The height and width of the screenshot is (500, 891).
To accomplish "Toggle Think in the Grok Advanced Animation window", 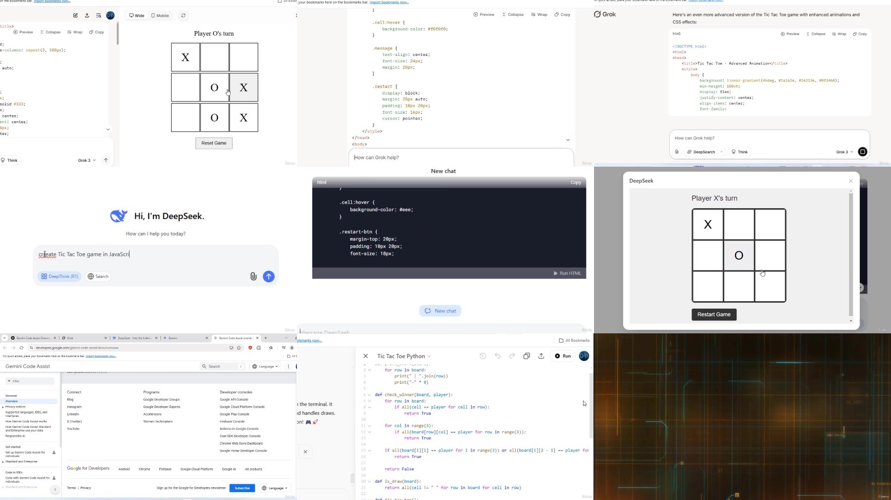I will 740,152.
